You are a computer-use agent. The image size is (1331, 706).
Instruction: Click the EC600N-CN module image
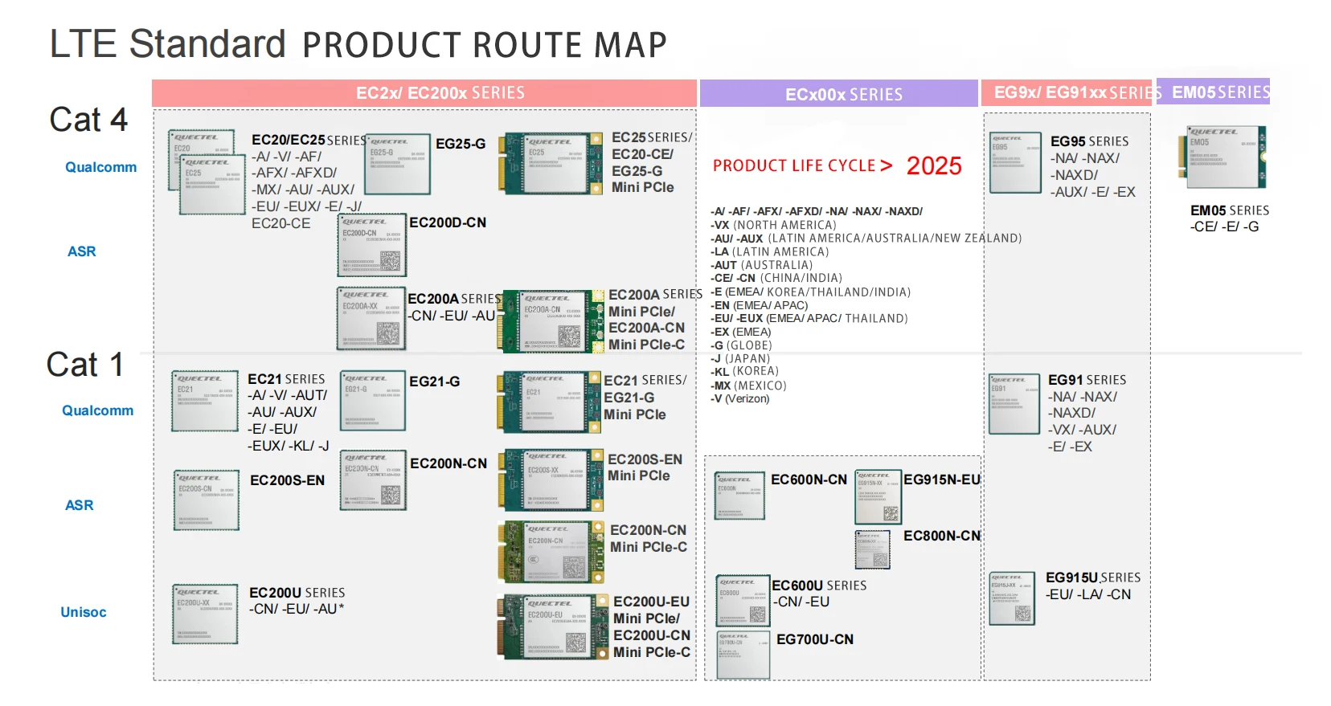[x=739, y=496]
